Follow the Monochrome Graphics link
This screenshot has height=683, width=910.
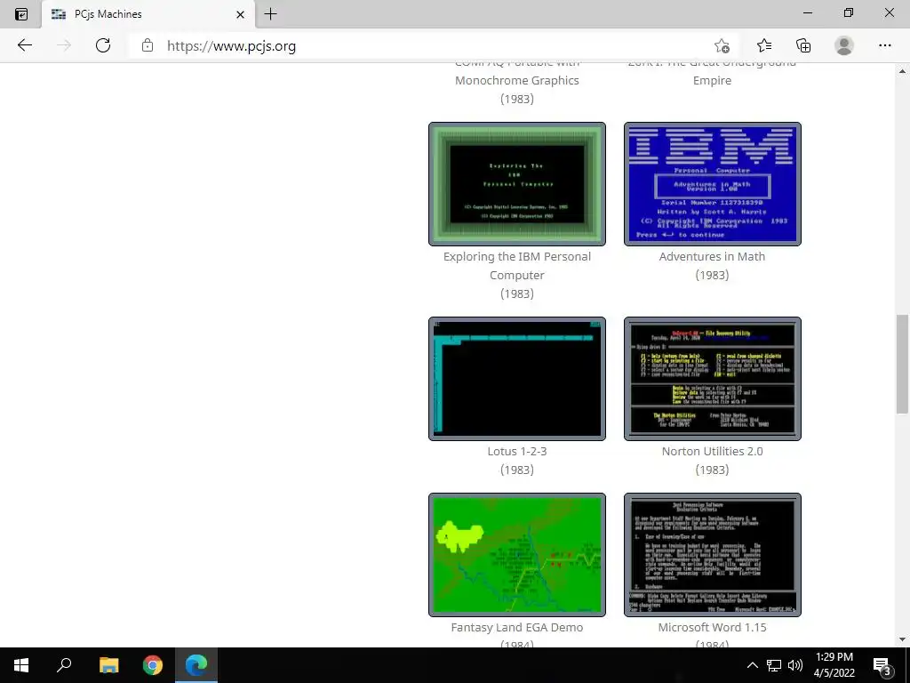(517, 80)
